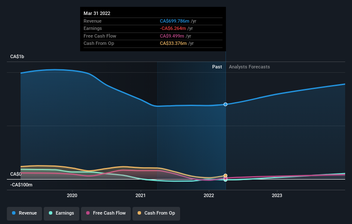Click the CA$699.786m revenue value
Screen dimensions: 352x224
(174, 21)
